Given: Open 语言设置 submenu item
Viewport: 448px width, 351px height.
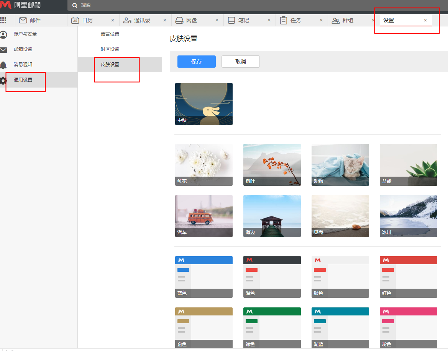Looking at the screenshot, I should [110, 34].
